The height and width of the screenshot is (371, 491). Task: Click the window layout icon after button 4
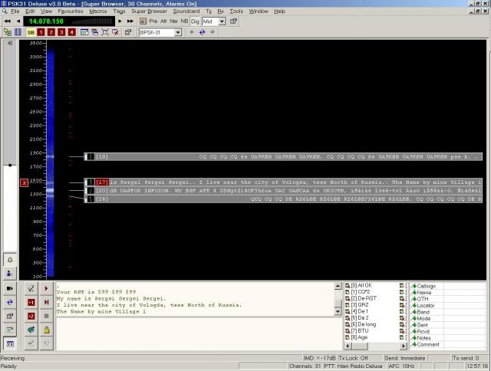tap(84, 32)
